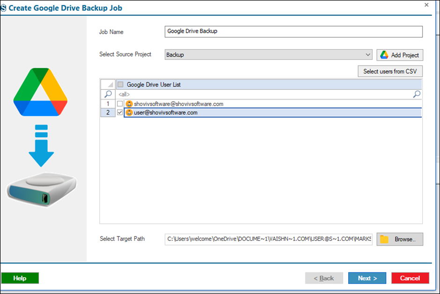Close the Create Google Drive Backup Job dialog
The height and width of the screenshot is (294, 440).
point(426,5)
